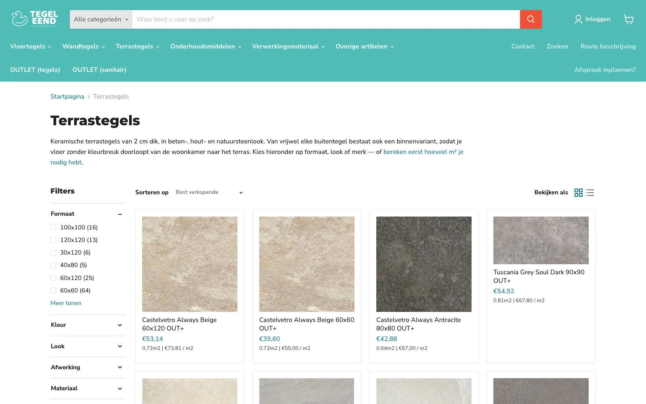Open the Contact page link

click(523, 46)
